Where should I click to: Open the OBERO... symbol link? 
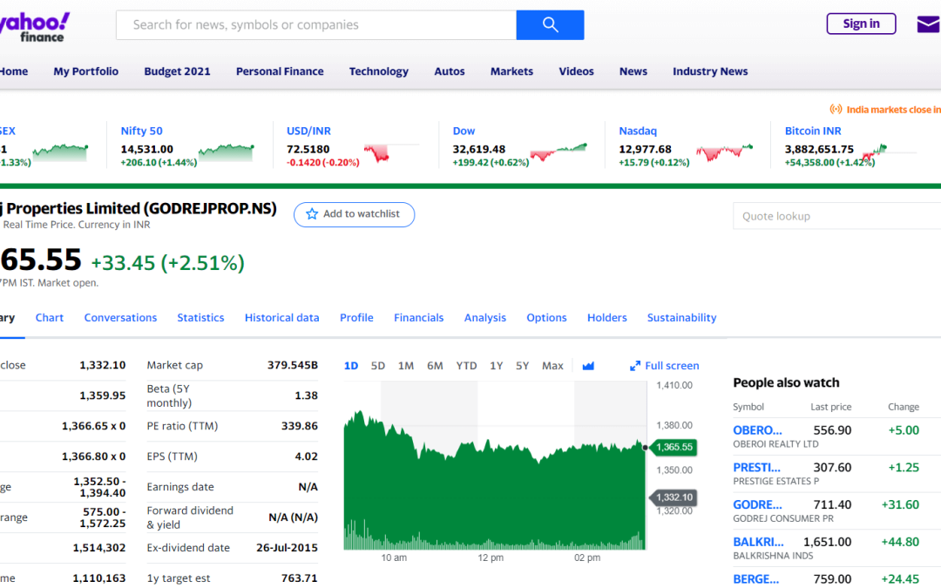[x=757, y=430]
